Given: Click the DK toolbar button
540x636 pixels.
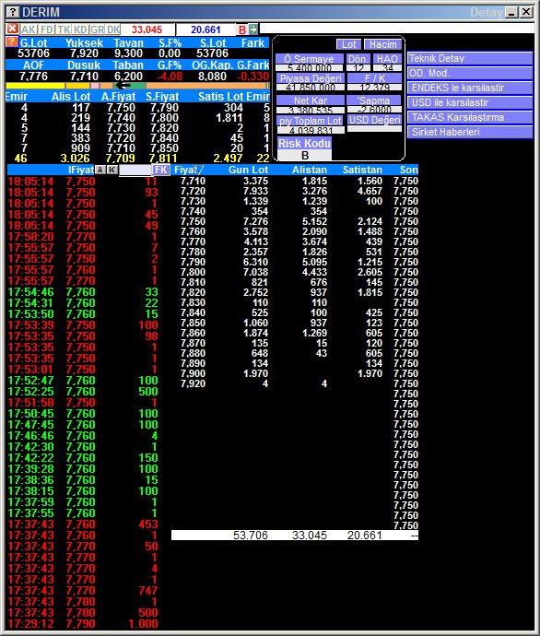Looking at the screenshot, I should click(113, 29).
